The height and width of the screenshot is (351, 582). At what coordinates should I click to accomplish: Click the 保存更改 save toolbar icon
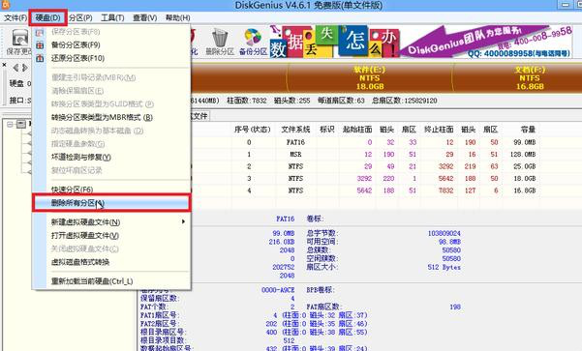coord(19,38)
